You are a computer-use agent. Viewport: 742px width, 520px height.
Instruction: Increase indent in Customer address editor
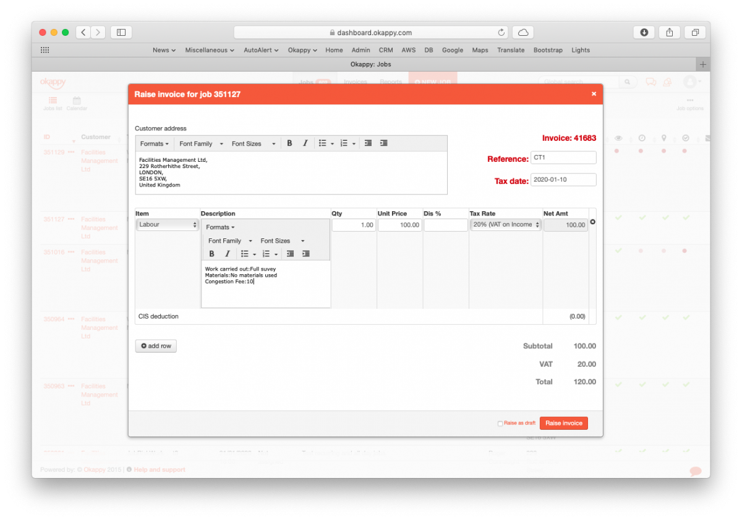pos(383,143)
